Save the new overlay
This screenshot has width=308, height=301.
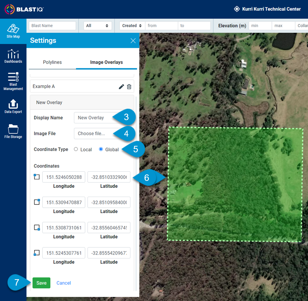click(x=41, y=283)
